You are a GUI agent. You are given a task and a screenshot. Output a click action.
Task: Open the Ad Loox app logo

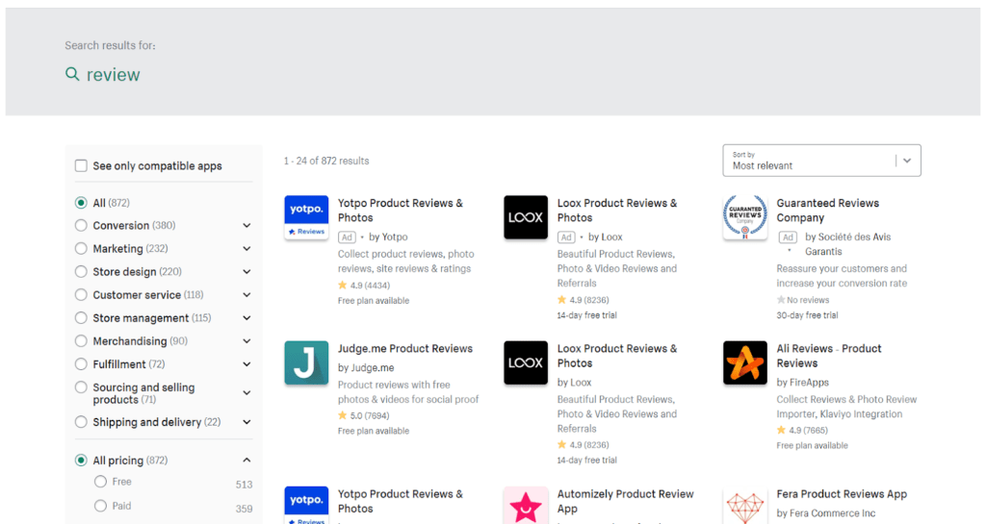(526, 217)
